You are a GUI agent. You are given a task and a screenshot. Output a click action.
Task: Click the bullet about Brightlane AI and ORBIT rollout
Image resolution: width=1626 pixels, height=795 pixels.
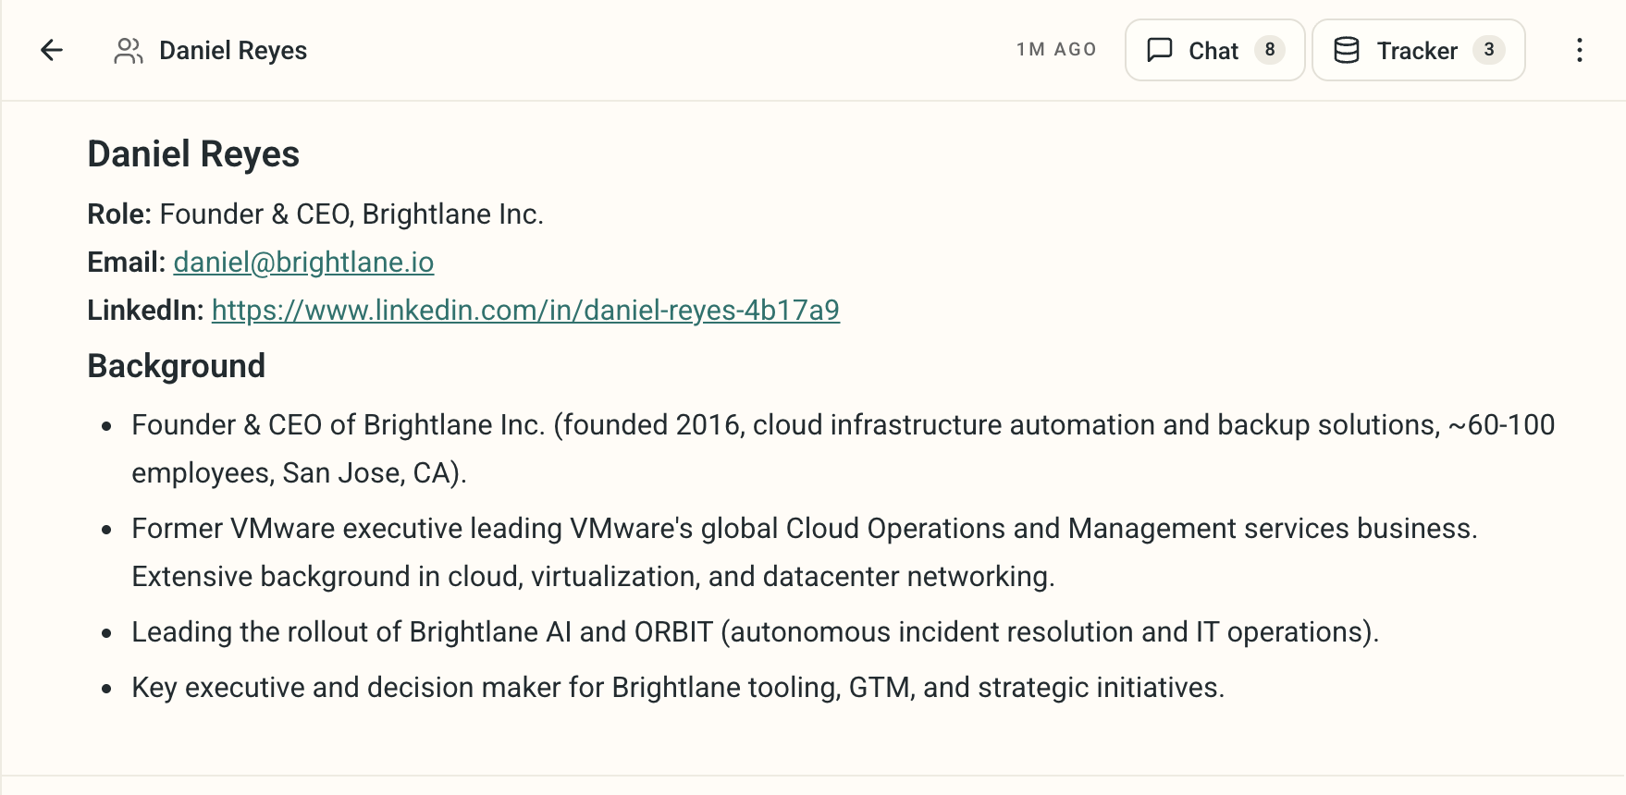click(x=755, y=632)
